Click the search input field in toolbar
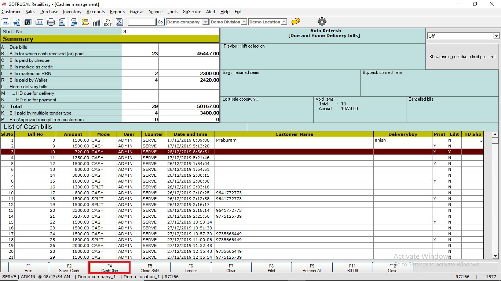This screenshot has height=281, width=501. coord(142,22)
